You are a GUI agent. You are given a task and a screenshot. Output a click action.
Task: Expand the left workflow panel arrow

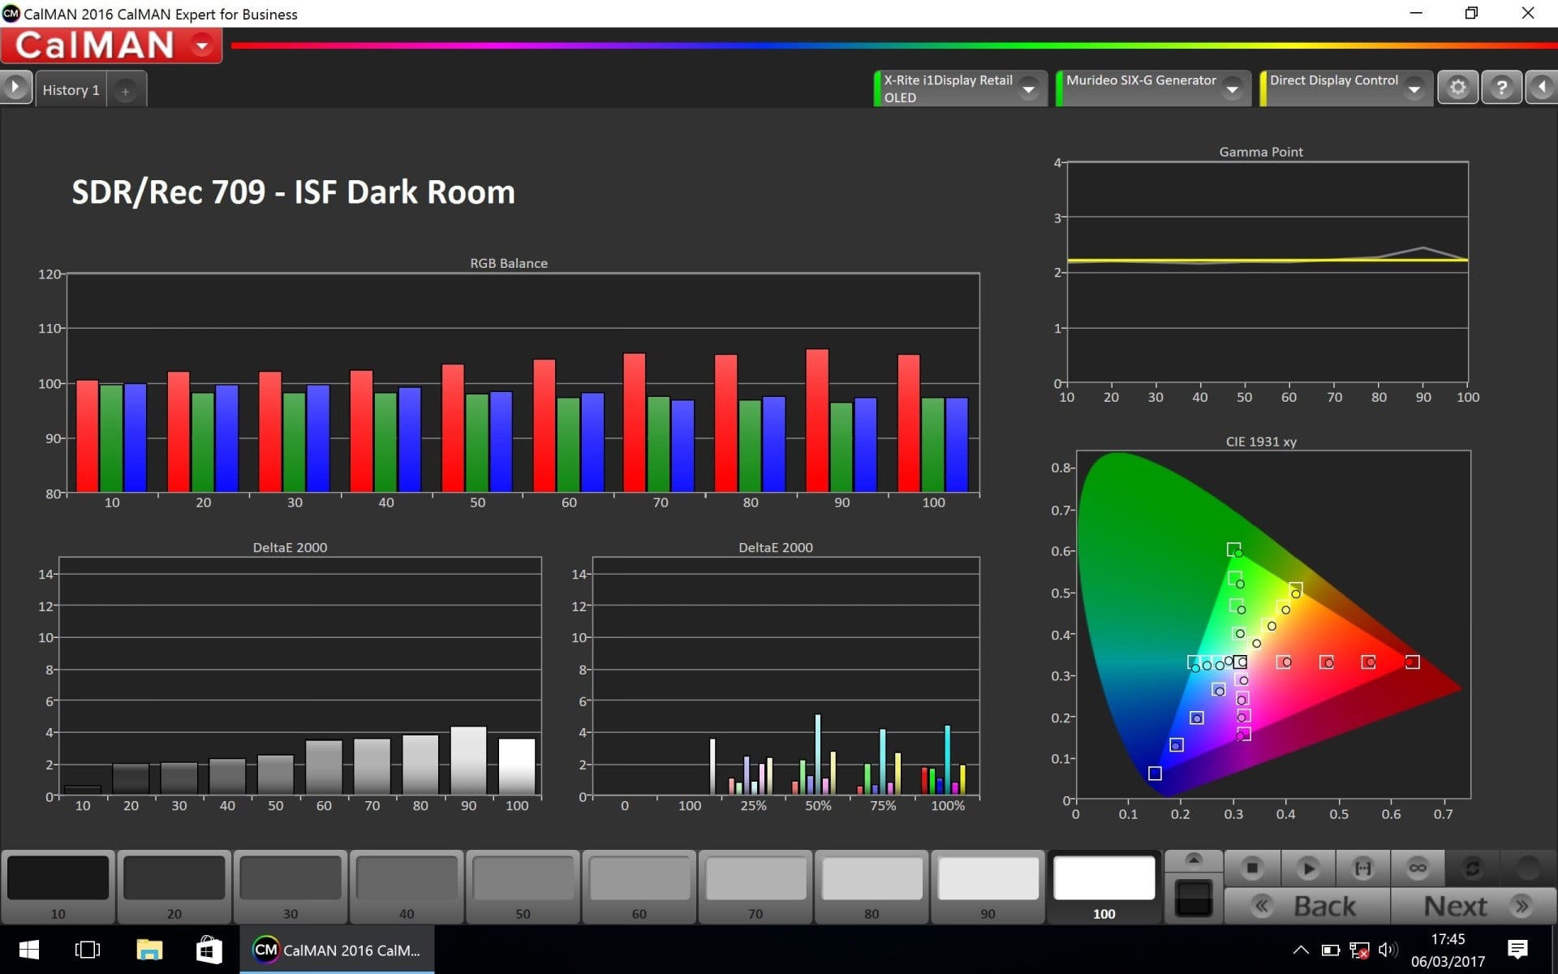pyautogui.click(x=15, y=87)
